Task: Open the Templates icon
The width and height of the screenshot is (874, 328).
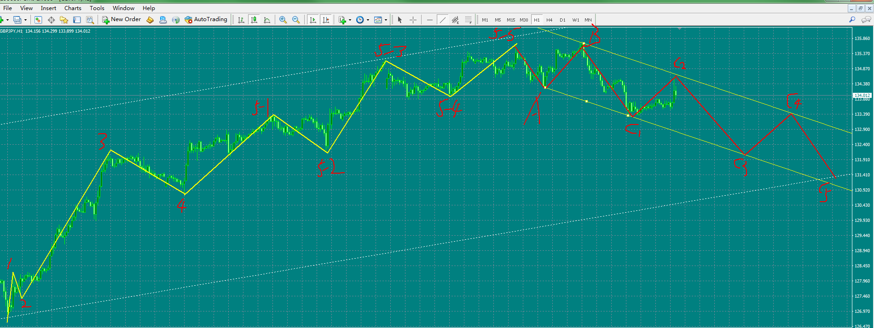Action: tap(378, 20)
